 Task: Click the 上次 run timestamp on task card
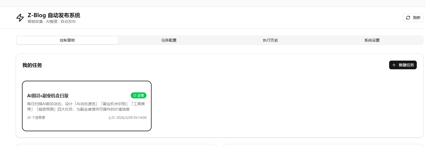127,118
